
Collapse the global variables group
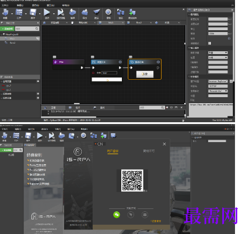(x=2, y=81)
